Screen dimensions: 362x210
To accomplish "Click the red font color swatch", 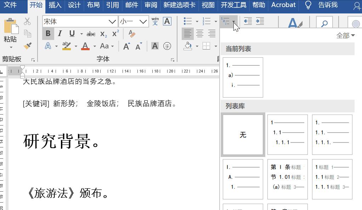I will [85, 46].
